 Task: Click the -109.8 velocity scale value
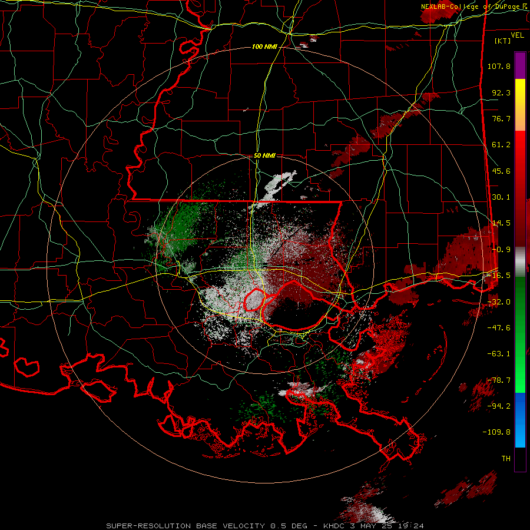pos(496,432)
